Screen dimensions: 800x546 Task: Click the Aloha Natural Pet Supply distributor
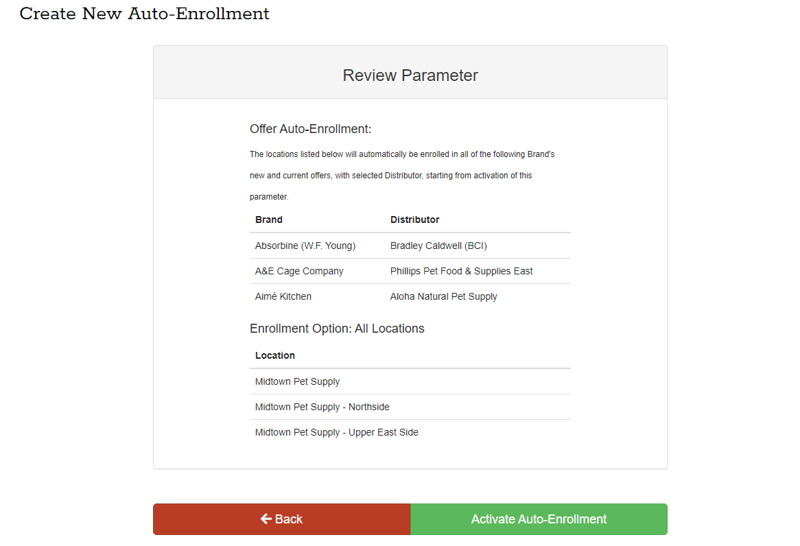[x=443, y=296]
